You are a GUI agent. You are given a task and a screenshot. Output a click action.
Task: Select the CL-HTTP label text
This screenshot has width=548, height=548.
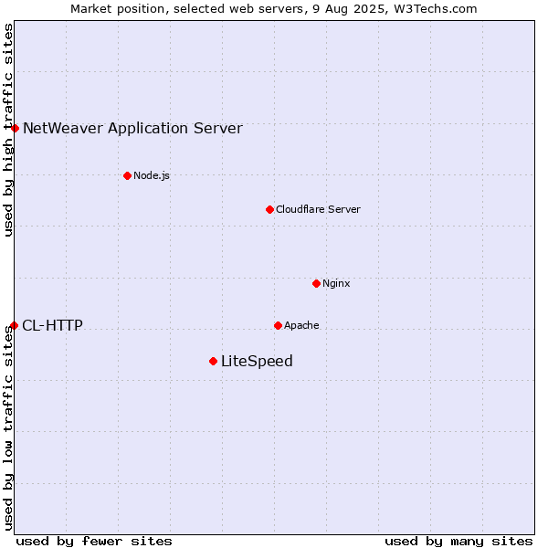click(52, 325)
